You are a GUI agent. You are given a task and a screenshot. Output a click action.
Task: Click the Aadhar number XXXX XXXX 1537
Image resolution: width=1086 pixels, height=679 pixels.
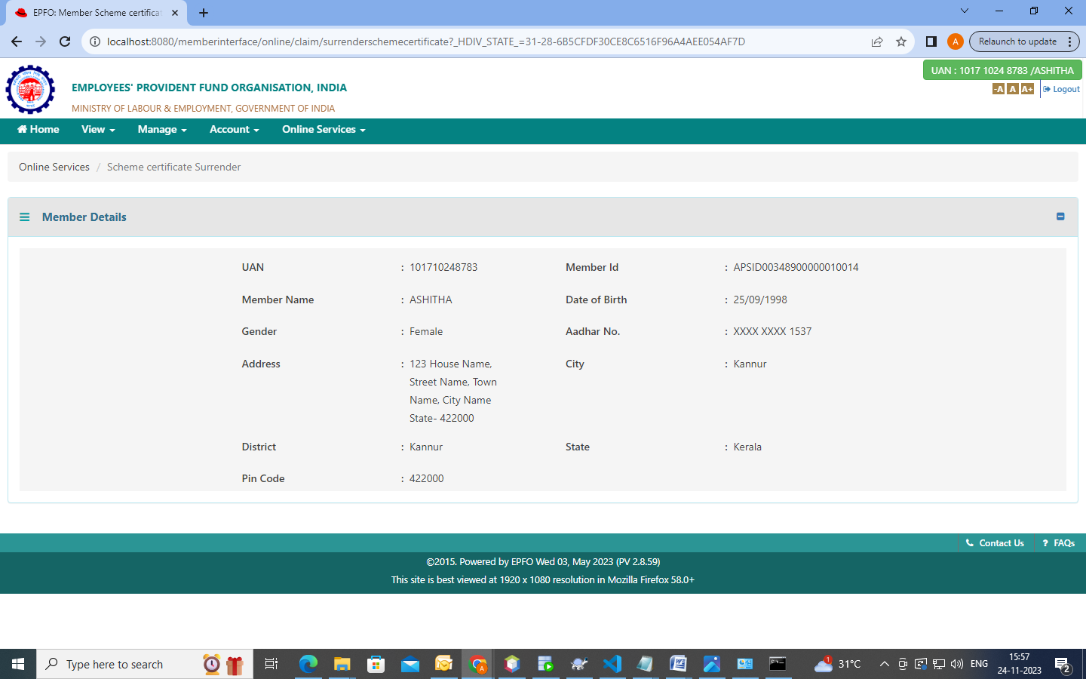coord(772,331)
